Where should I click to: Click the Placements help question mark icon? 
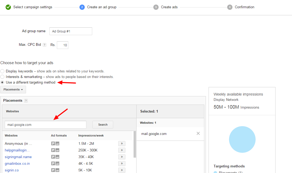(26, 101)
